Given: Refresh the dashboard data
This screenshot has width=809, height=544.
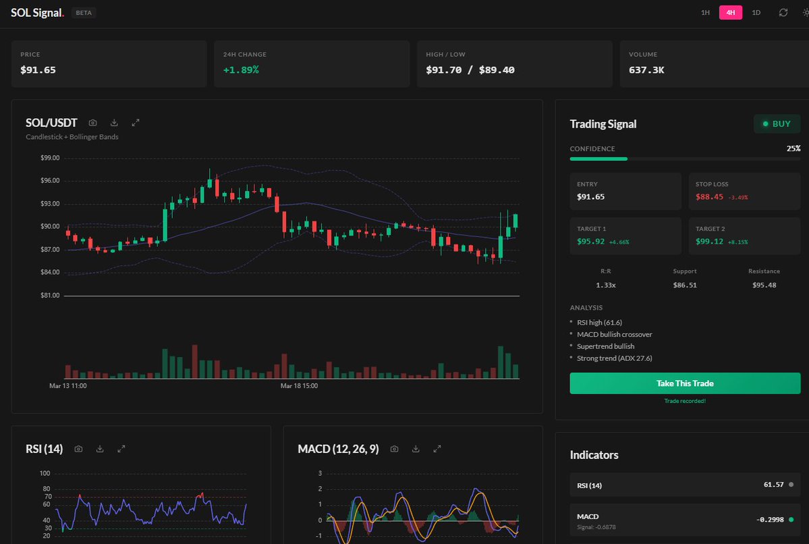Looking at the screenshot, I should click(783, 12).
